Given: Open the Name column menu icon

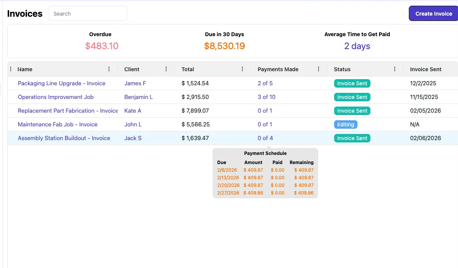Looking at the screenshot, I should tap(109, 69).
